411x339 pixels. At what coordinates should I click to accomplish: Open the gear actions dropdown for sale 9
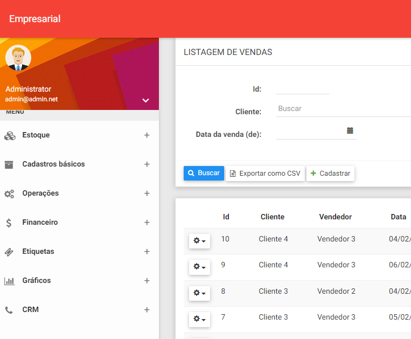pos(199,267)
